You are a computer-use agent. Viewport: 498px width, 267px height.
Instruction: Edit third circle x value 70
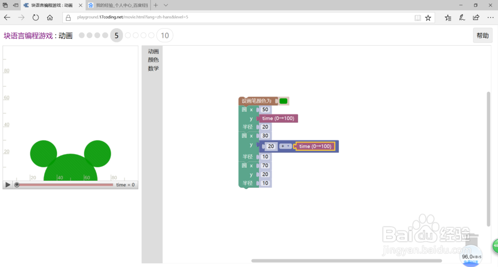pos(265,165)
